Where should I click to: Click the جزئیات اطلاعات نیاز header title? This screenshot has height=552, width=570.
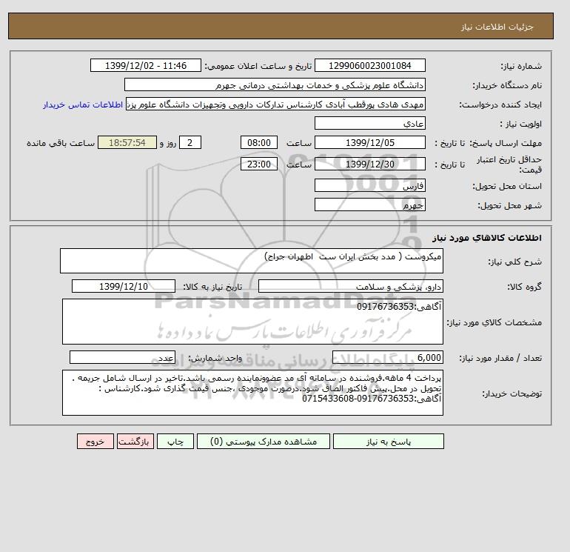click(497, 27)
